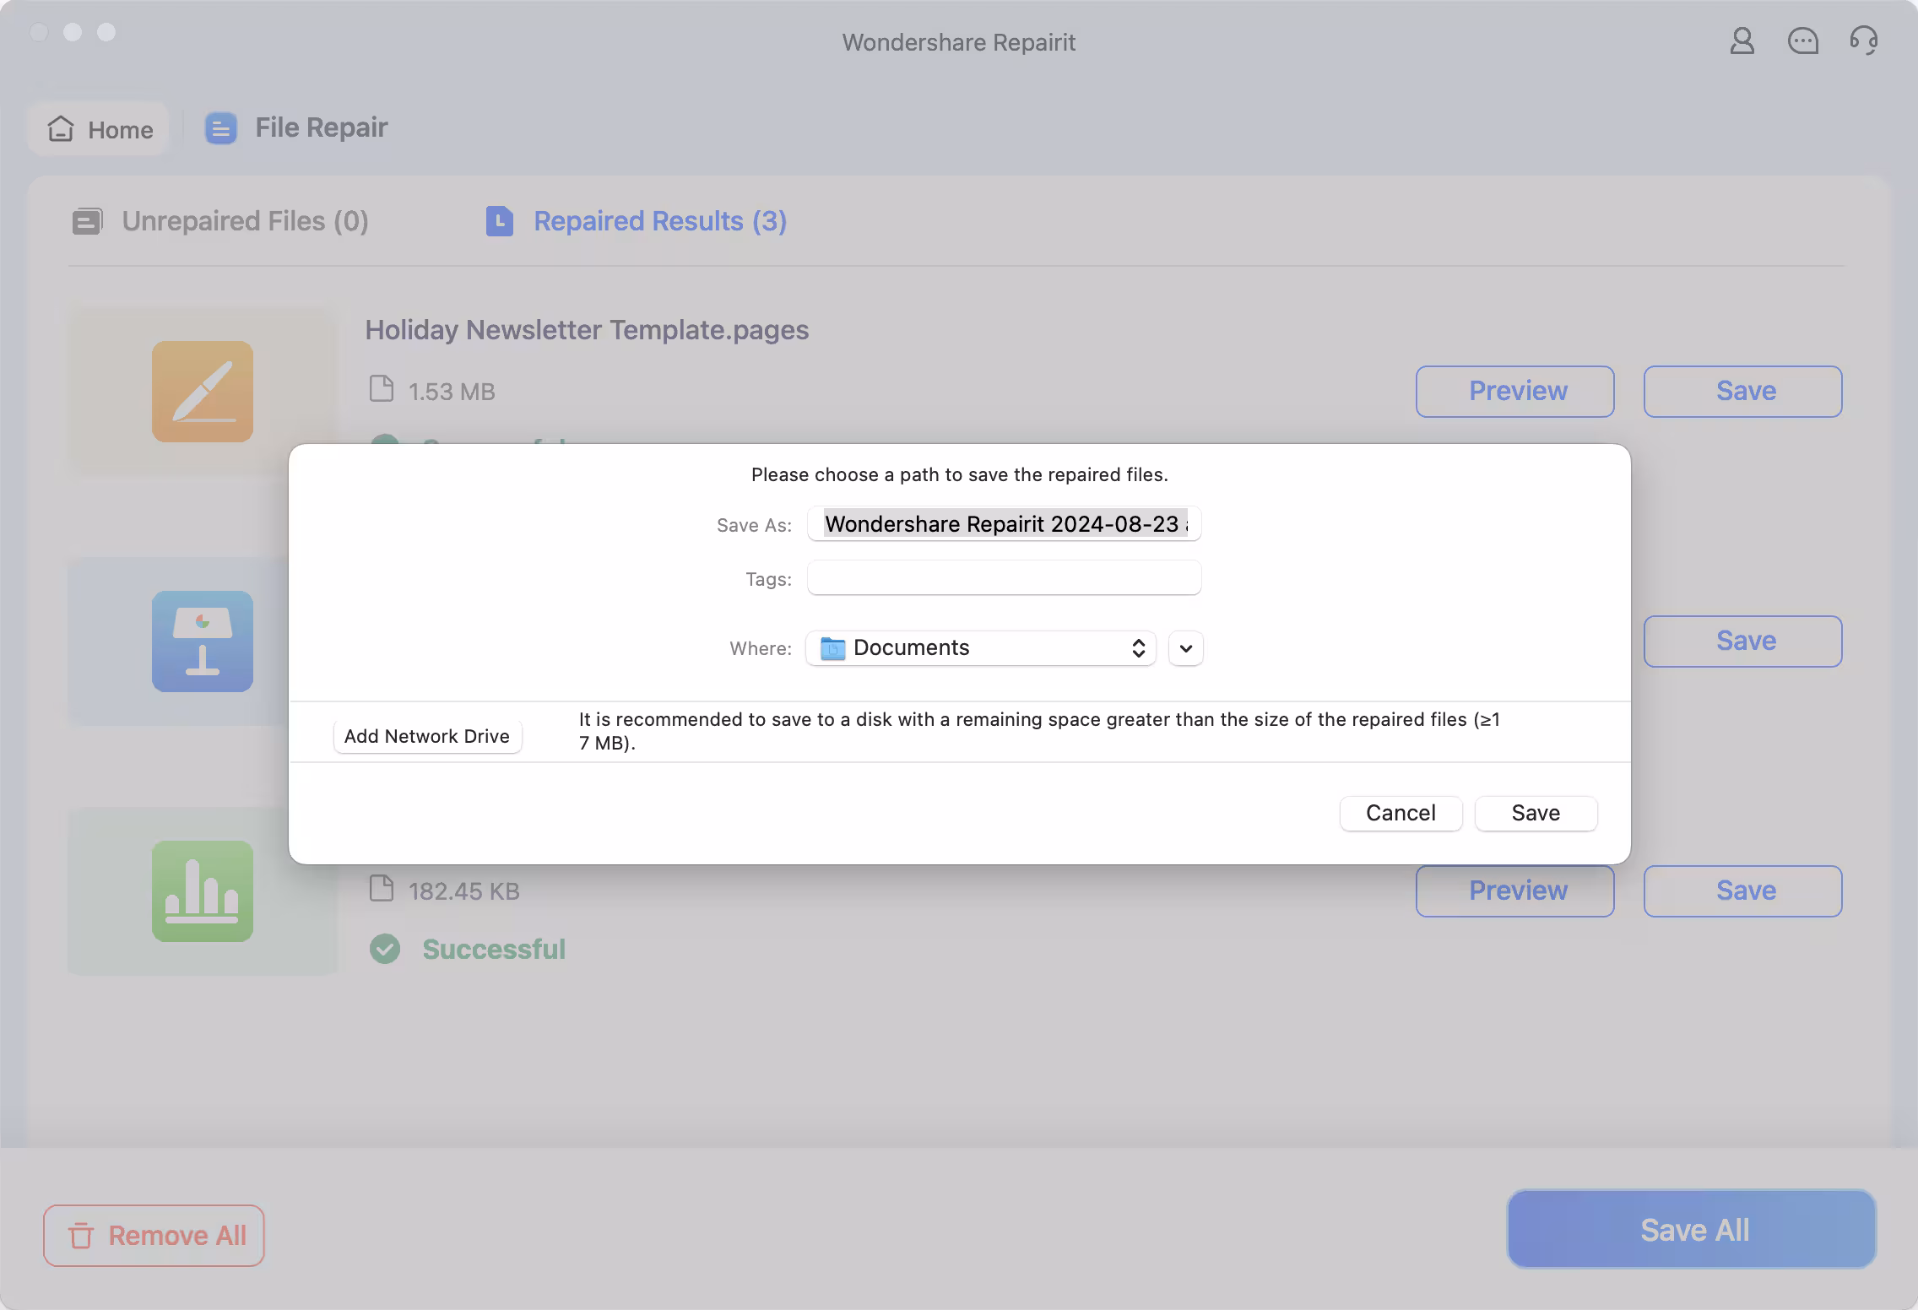Open the headset support icon
This screenshot has height=1310, width=1918.
pos(1863,41)
